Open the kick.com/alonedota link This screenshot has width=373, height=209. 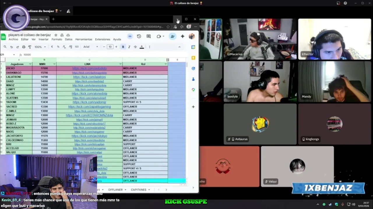click(x=89, y=94)
